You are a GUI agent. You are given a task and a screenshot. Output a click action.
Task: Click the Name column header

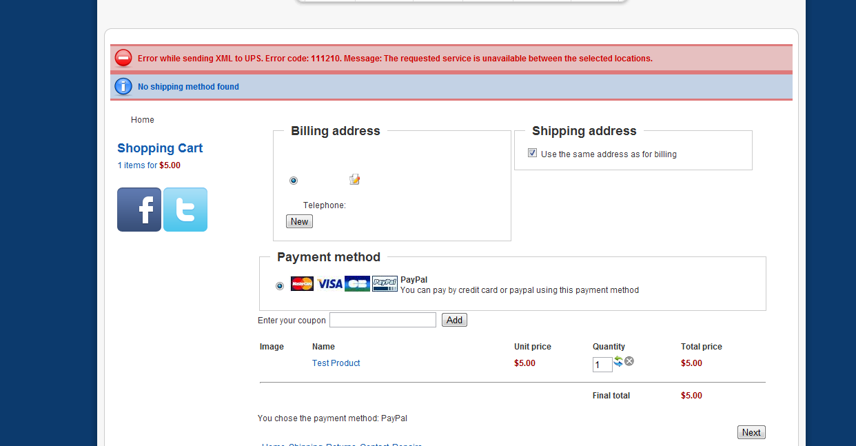click(323, 347)
